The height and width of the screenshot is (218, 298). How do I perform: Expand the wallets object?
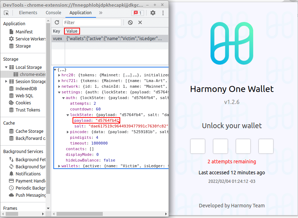pos(59,166)
